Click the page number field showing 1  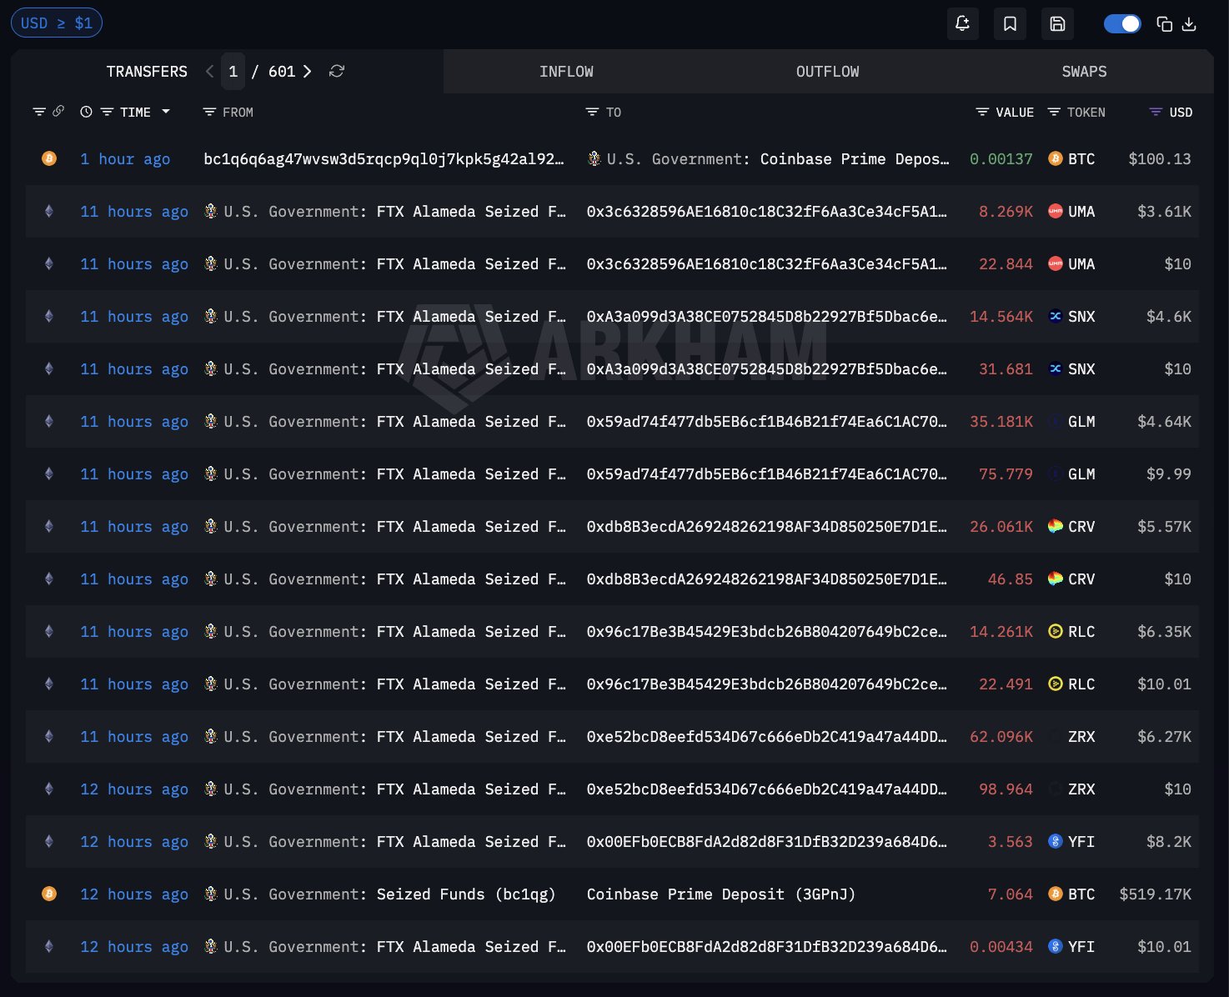(x=233, y=72)
